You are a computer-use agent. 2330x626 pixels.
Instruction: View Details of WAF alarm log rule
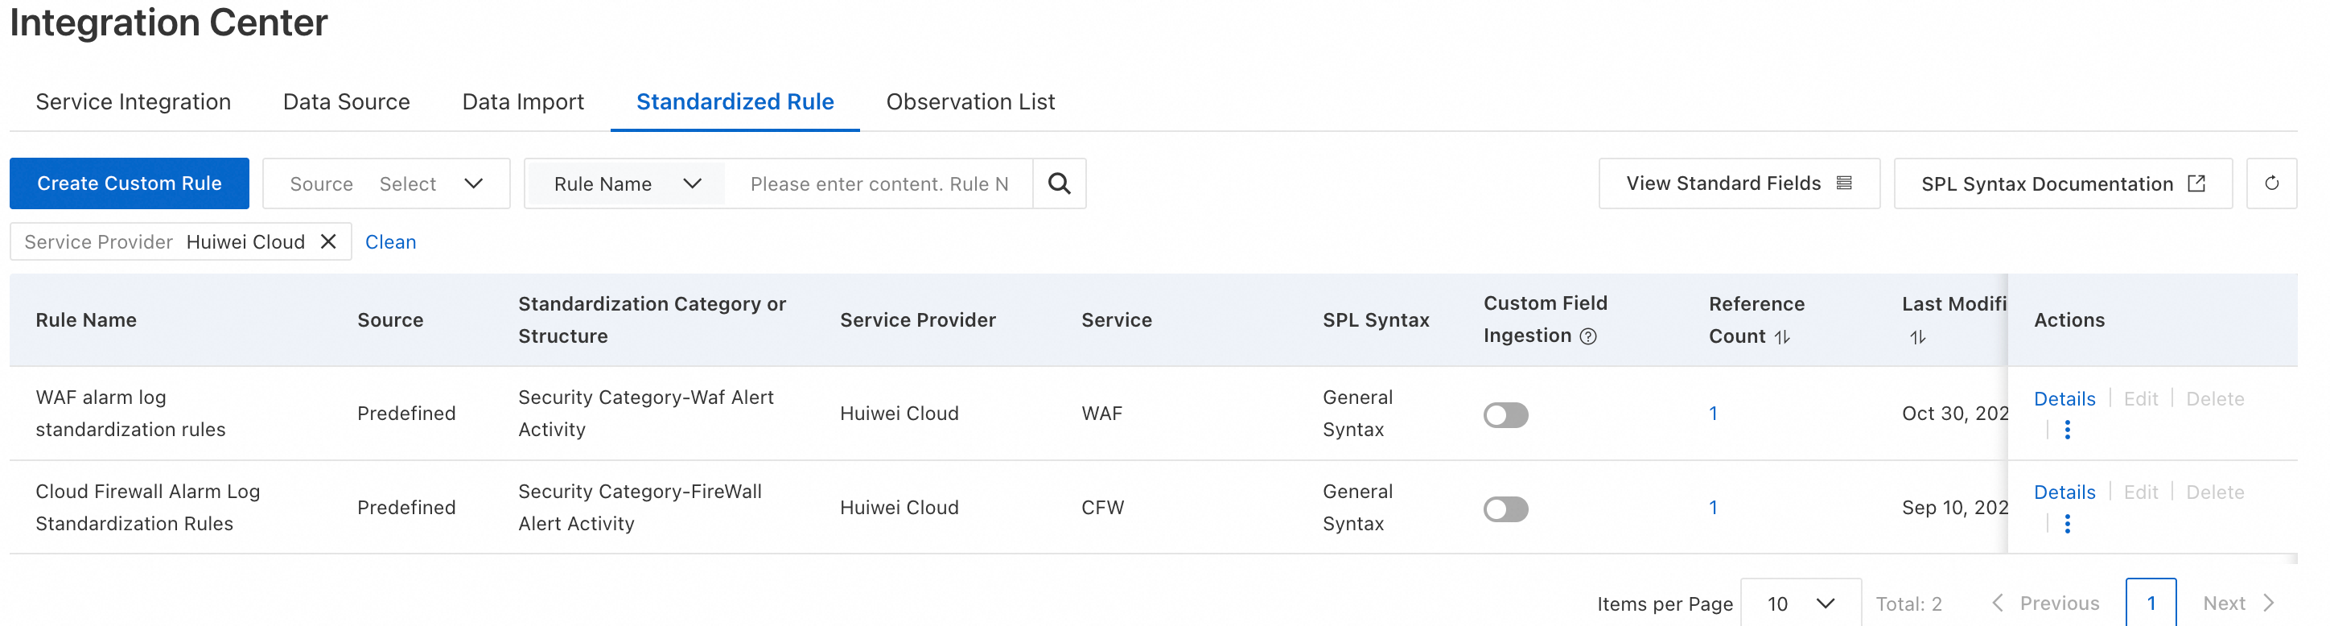[2063, 399]
